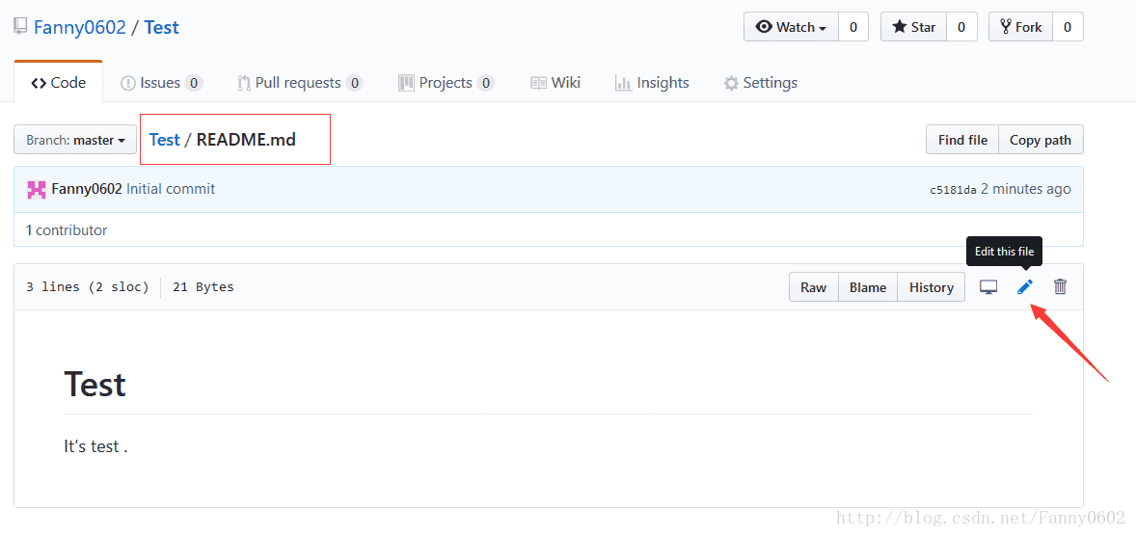The width and height of the screenshot is (1136, 537).
Task: Click the repository book icon beside Fanny0602
Action: [x=20, y=27]
